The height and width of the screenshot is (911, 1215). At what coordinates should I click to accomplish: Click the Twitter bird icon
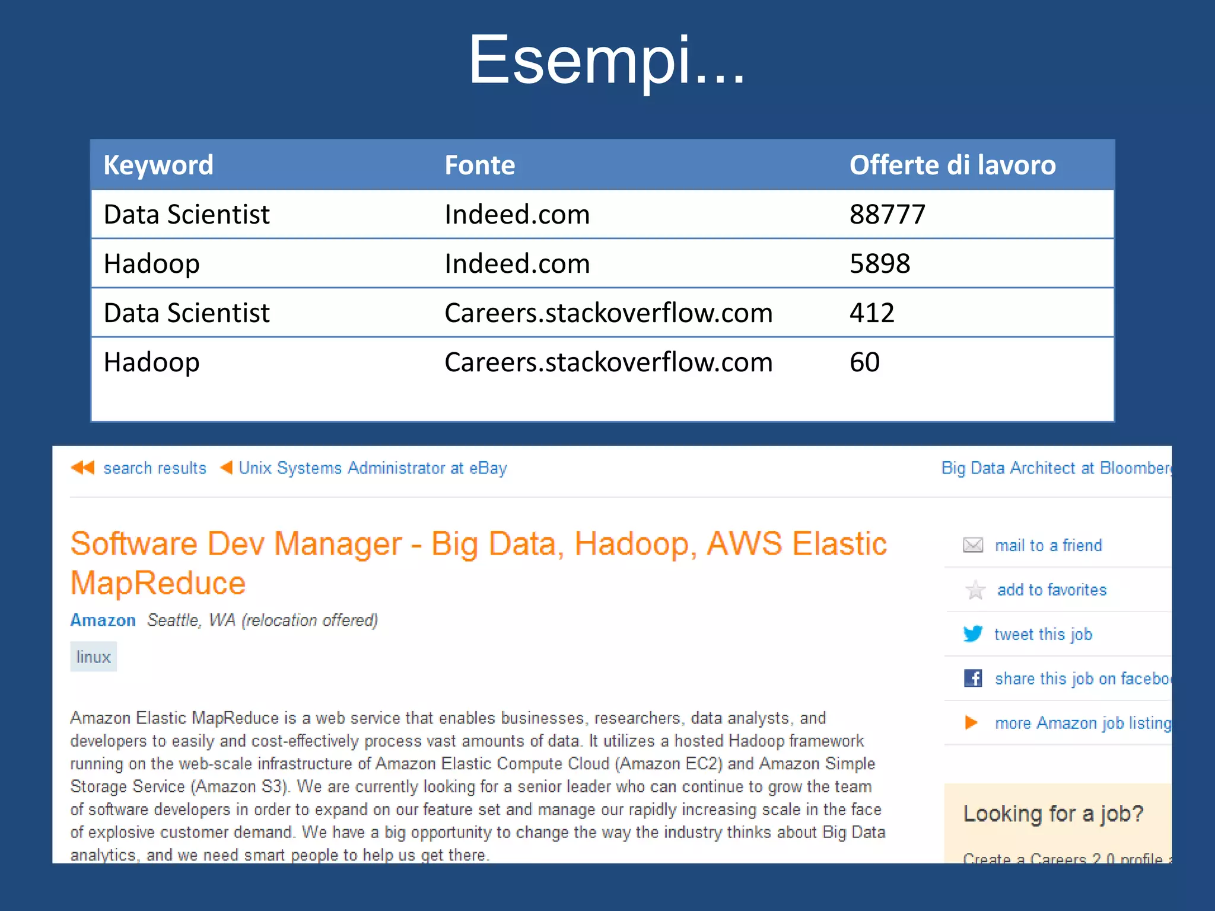point(973,633)
